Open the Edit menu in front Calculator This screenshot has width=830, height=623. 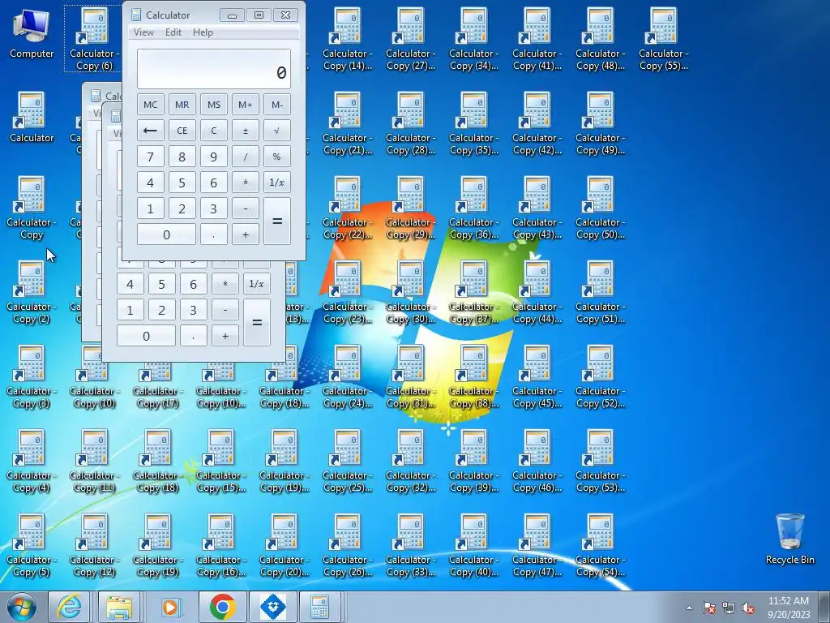(x=173, y=32)
